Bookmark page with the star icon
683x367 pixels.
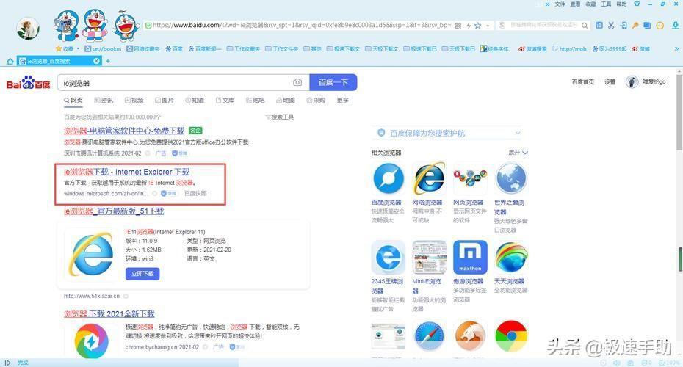coord(478,26)
